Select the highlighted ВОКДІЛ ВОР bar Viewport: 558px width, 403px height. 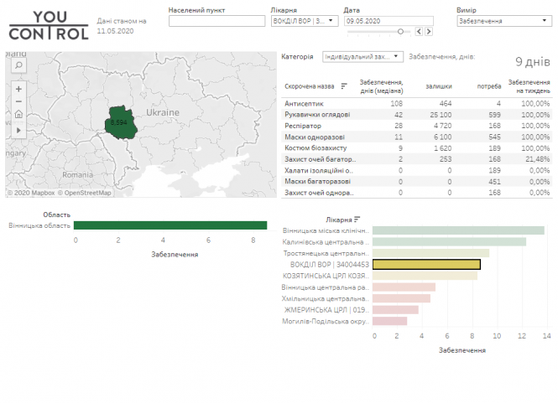(x=426, y=265)
